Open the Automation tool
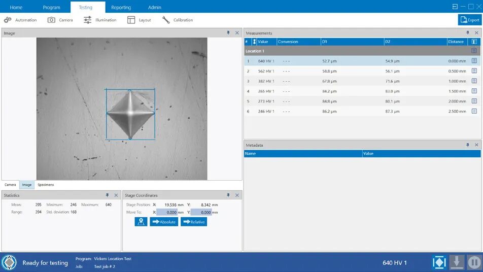This screenshot has width=483, height=272. 20,20
